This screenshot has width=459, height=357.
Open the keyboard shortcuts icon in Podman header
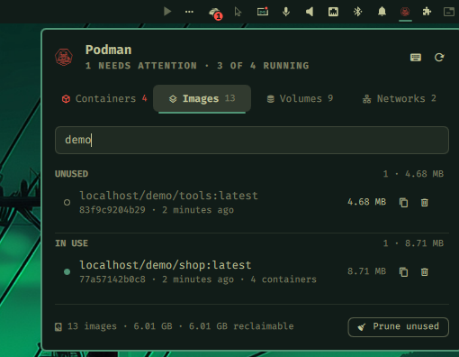pos(416,58)
